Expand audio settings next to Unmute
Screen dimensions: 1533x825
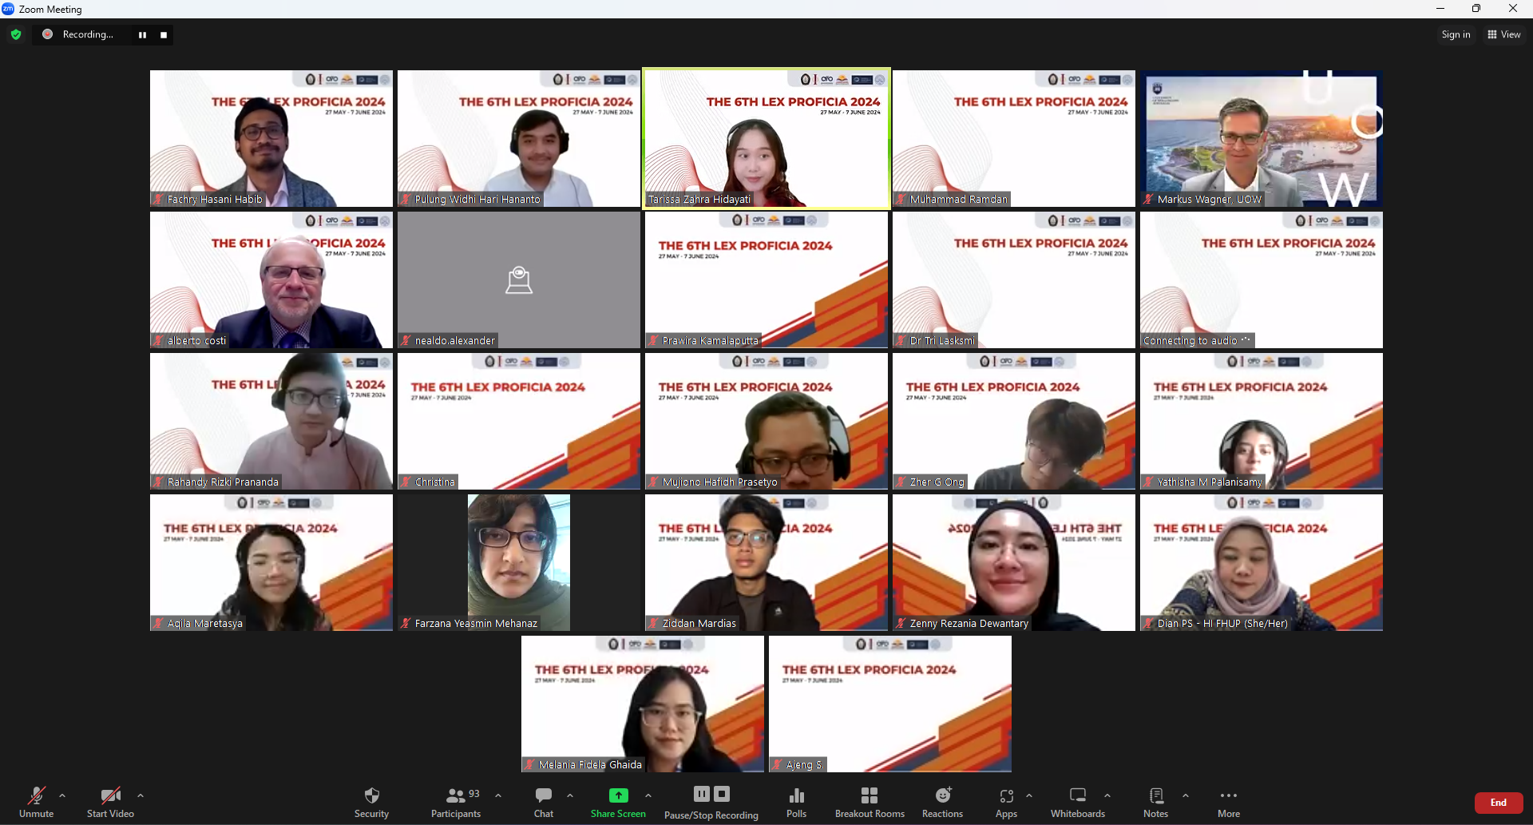tap(62, 795)
